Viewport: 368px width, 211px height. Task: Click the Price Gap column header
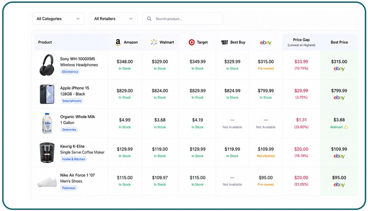(x=301, y=42)
